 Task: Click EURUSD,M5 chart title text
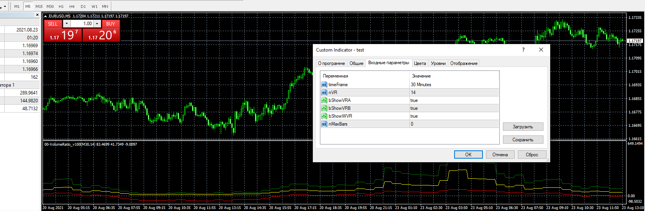point(59,16)
